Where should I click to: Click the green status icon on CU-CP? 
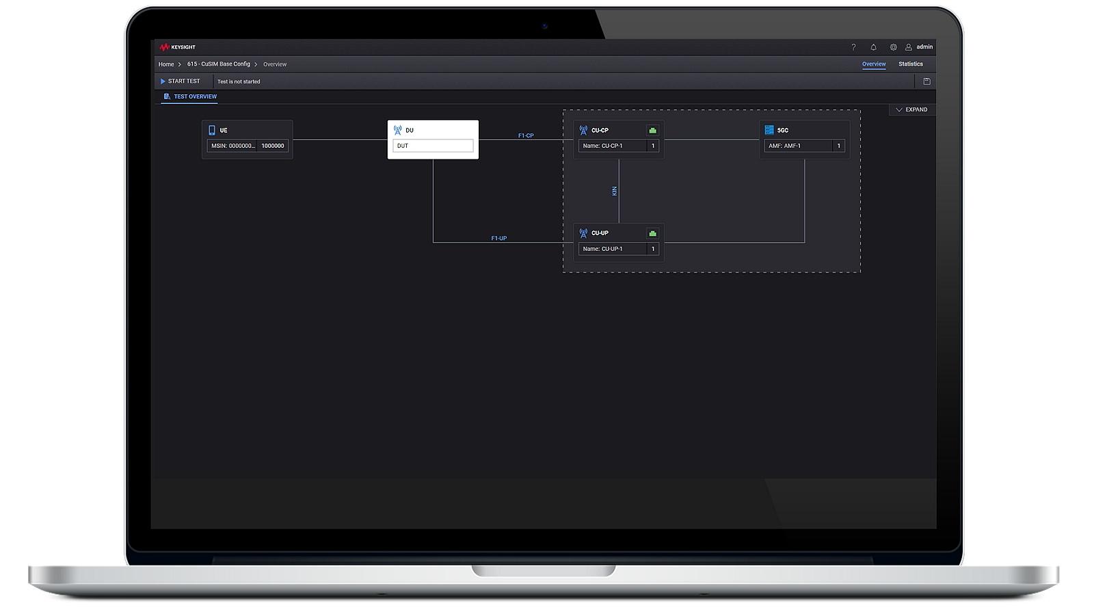tap(652, 130)
